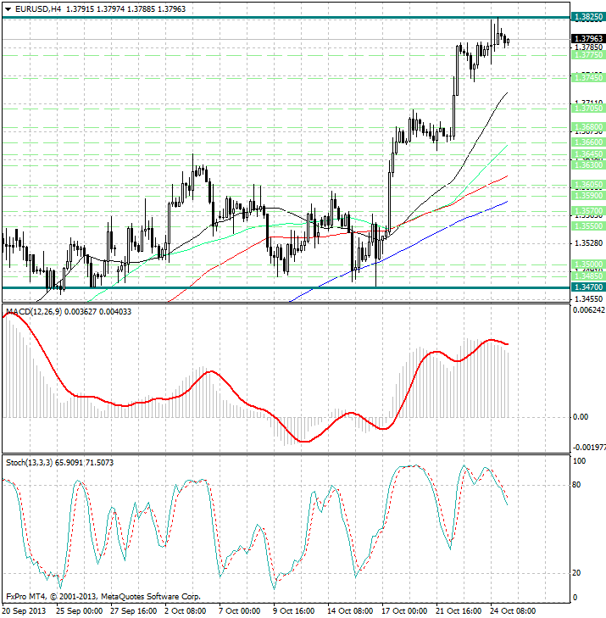Image resolution: width=606 pixels, height=618 pixels.
Task: Click the dropdown triangle beside EURUSD,H4
Action: pos(8,9)
